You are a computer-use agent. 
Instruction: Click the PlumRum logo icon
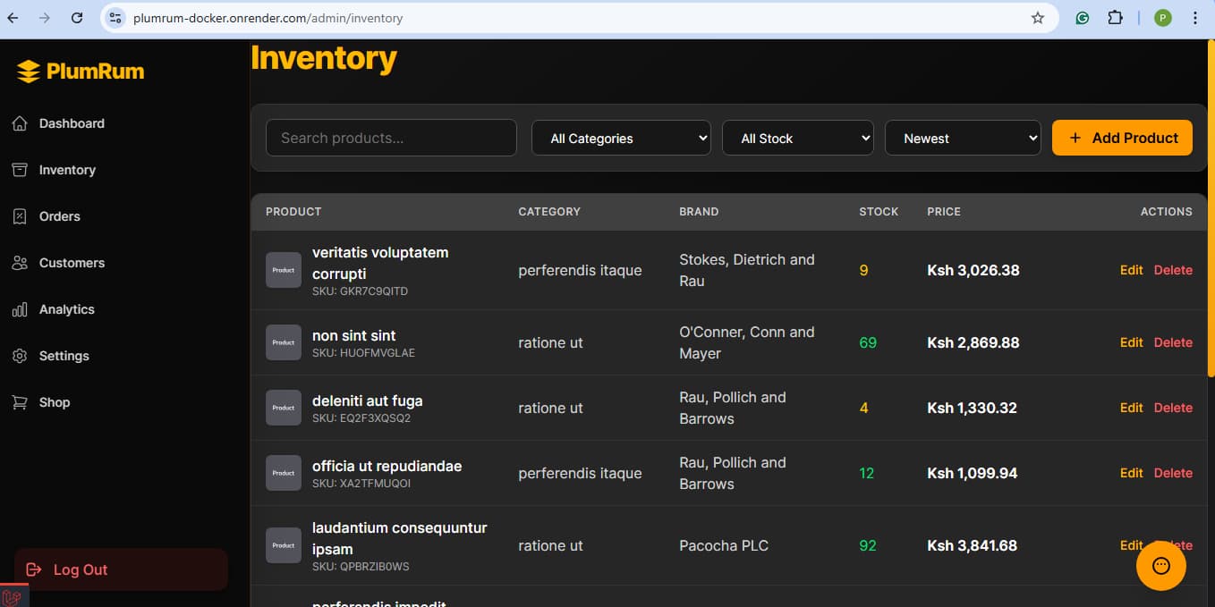tap(29, 72)
